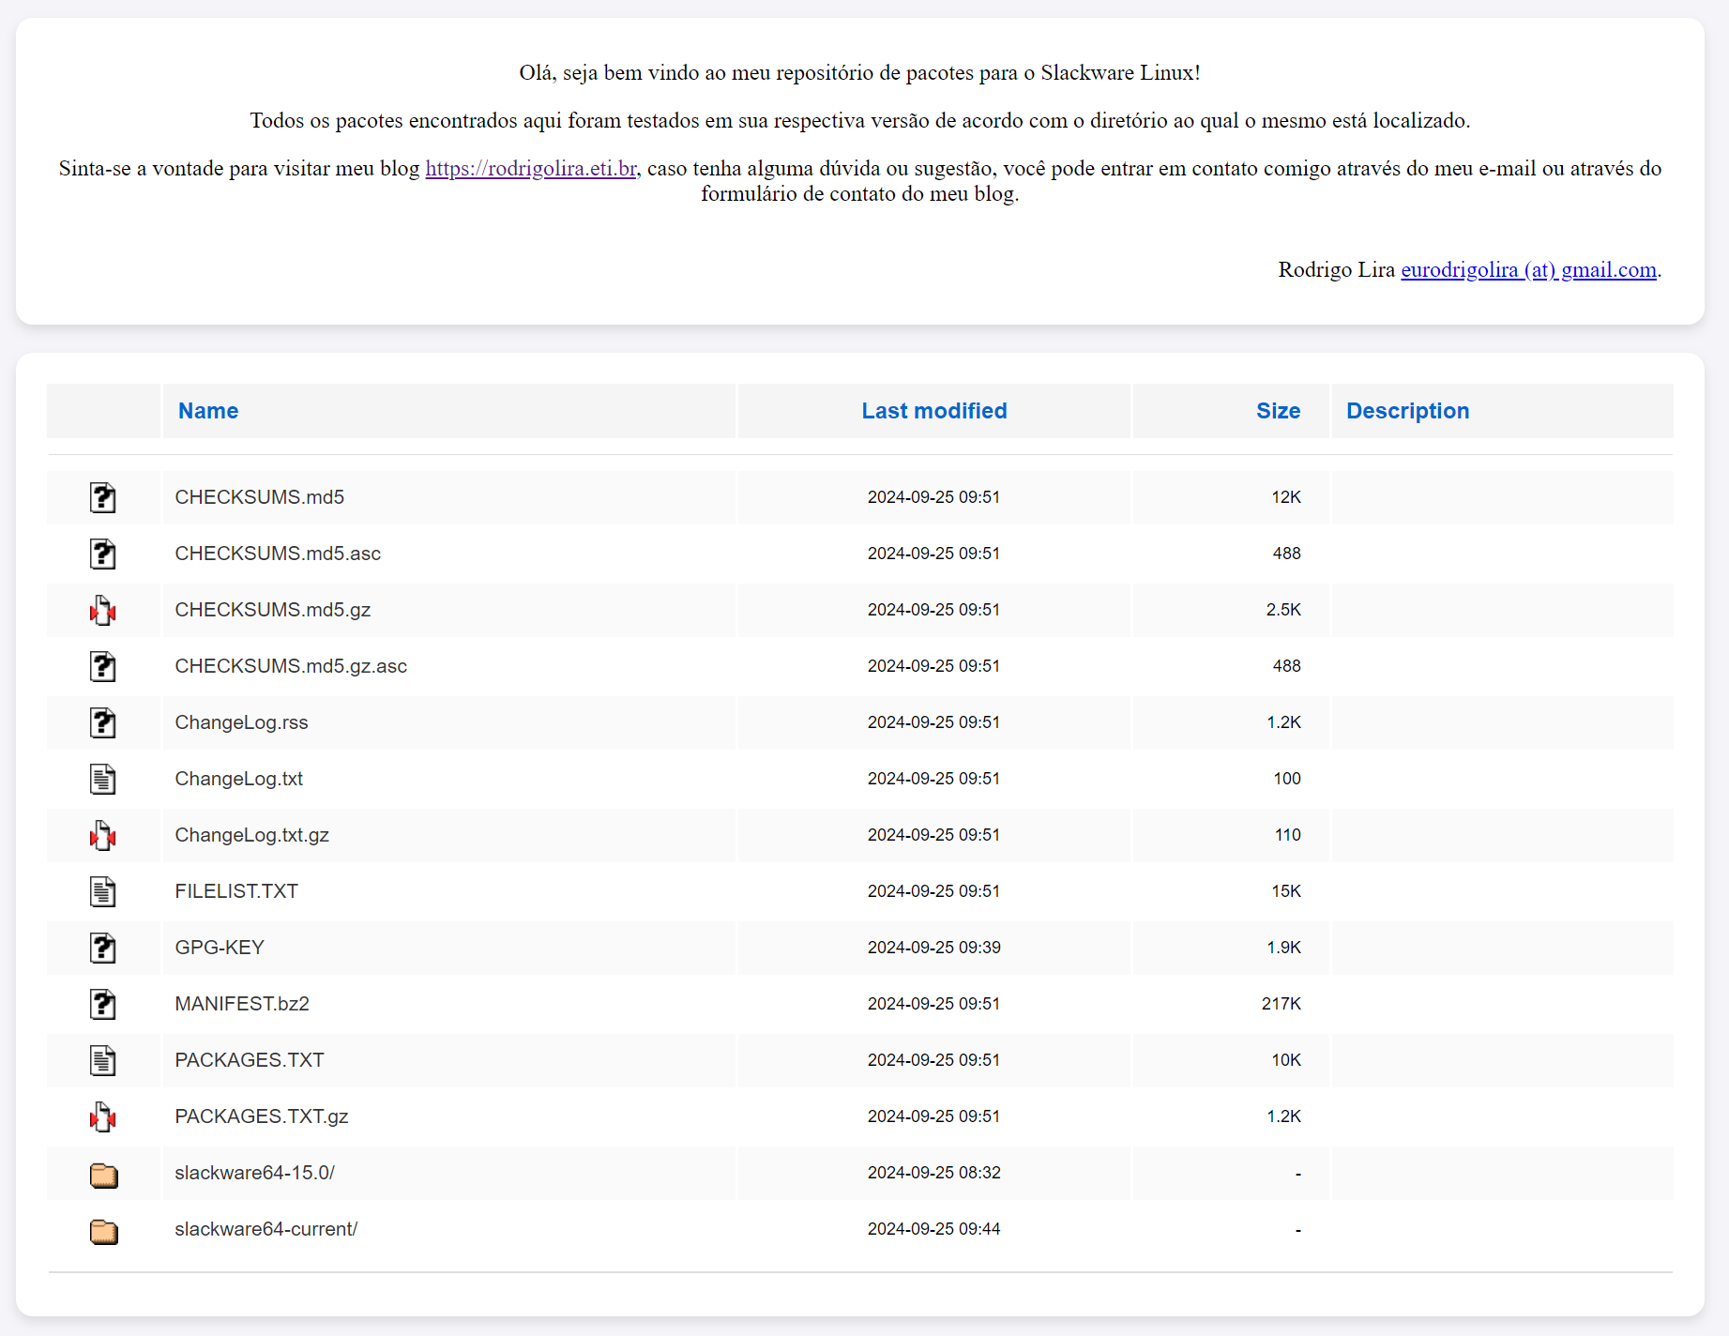This screenshot has height=1336, width=1729.
Task: Sort listing by Size column header
Action: pos(1278,411)
